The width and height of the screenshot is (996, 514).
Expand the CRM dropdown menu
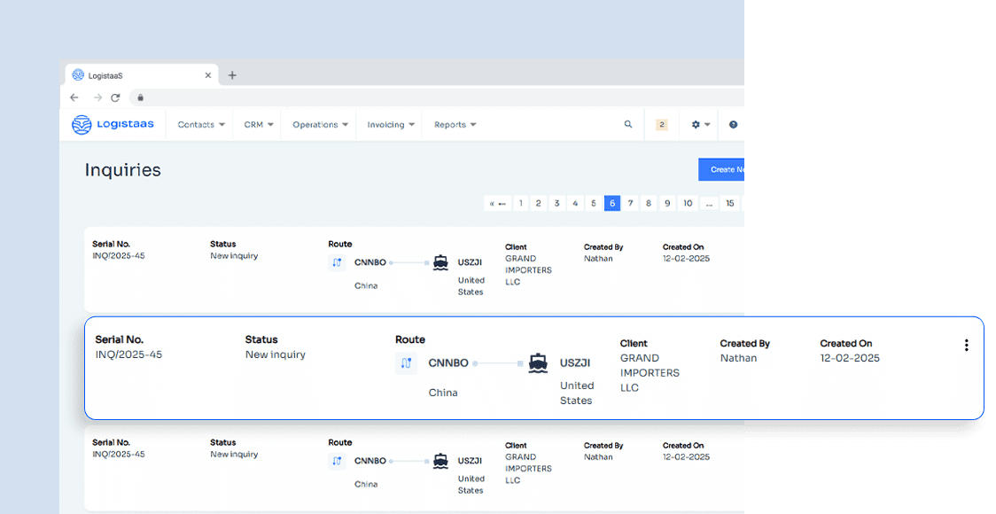point(259,125)
